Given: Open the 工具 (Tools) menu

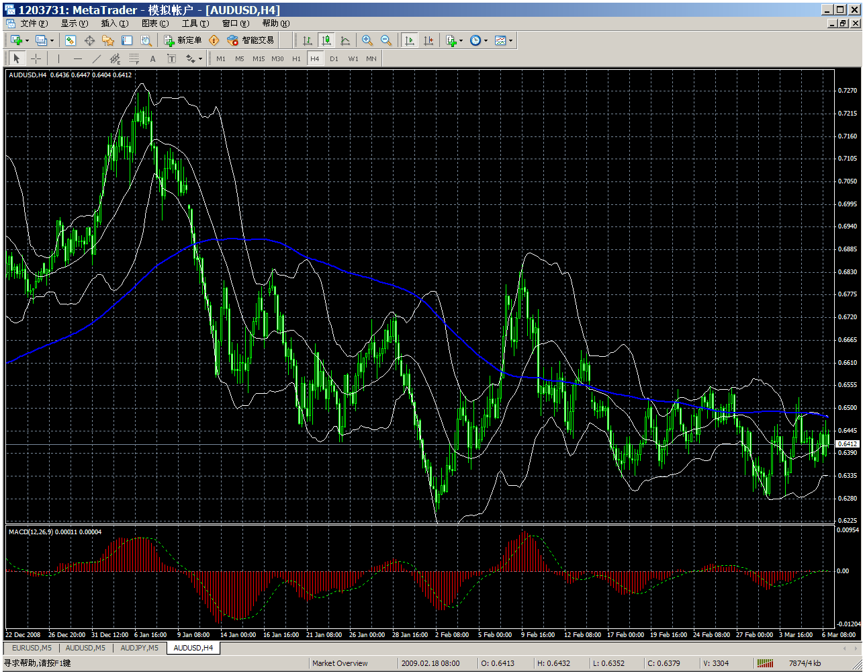Looking at the screenshot, I should click(x=195, y=23).
